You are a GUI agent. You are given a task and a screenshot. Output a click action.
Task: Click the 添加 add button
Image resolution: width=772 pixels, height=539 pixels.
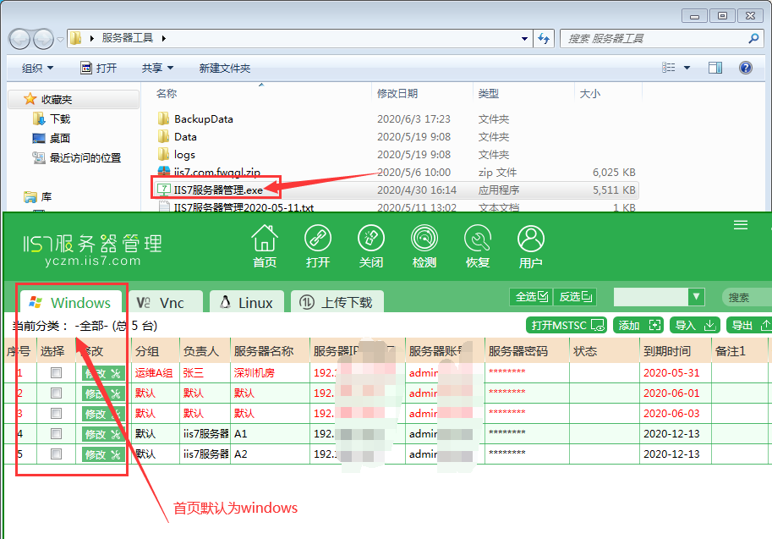pos(638,325)
